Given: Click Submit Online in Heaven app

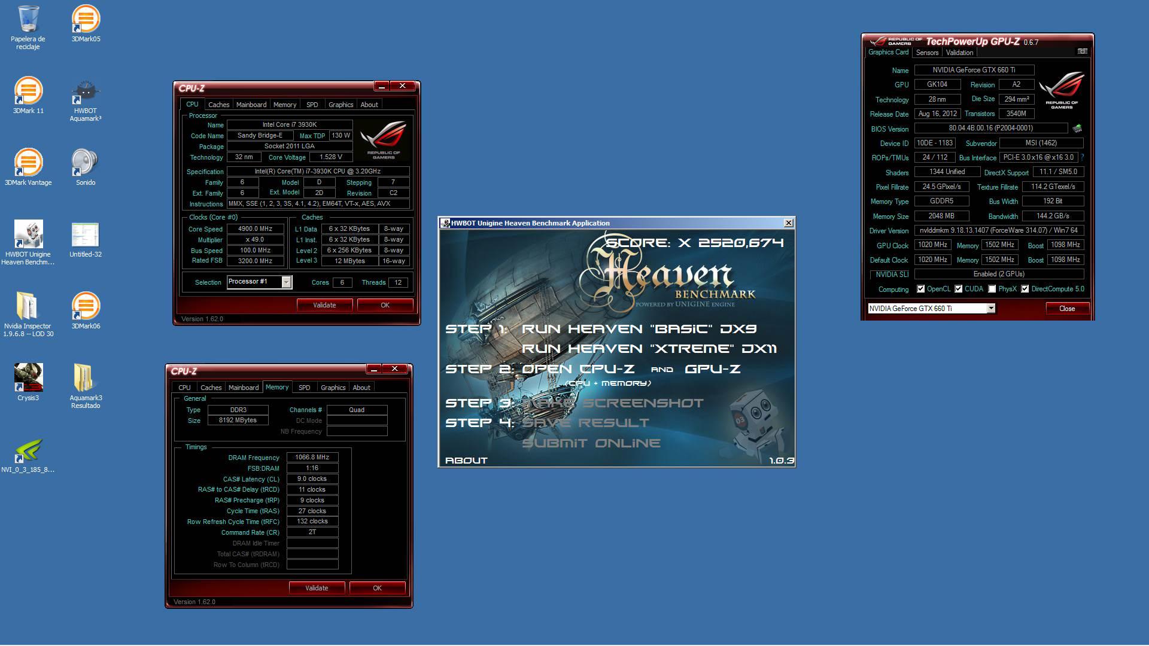Looking at the screenshot, I should (591, 443).
